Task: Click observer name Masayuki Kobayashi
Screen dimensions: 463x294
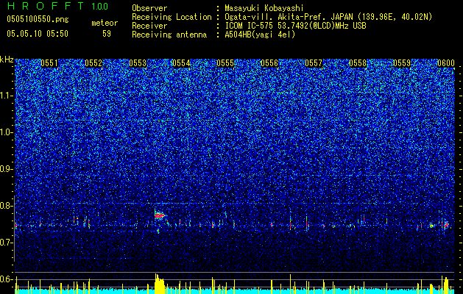Action: pyautogui.click(x=264, y=8)
